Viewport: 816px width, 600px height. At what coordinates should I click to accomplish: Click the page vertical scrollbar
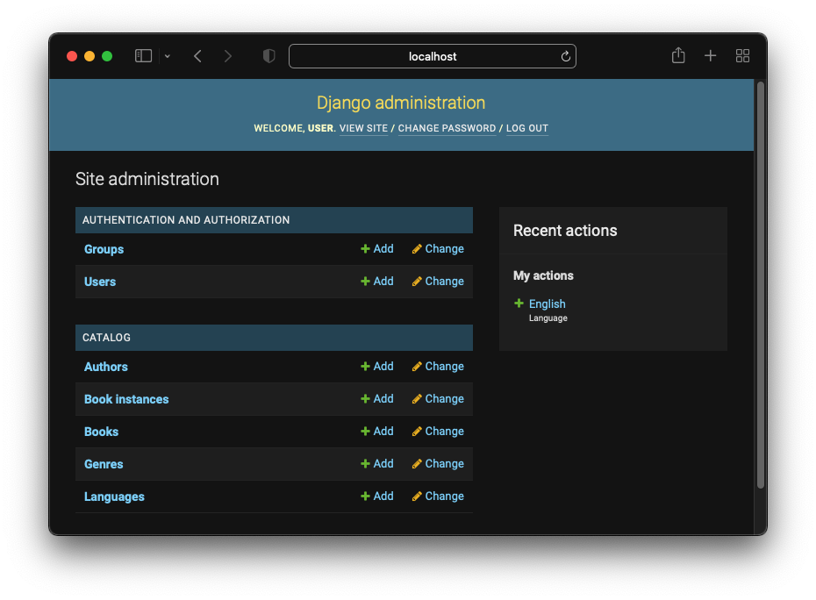(761, 285)
